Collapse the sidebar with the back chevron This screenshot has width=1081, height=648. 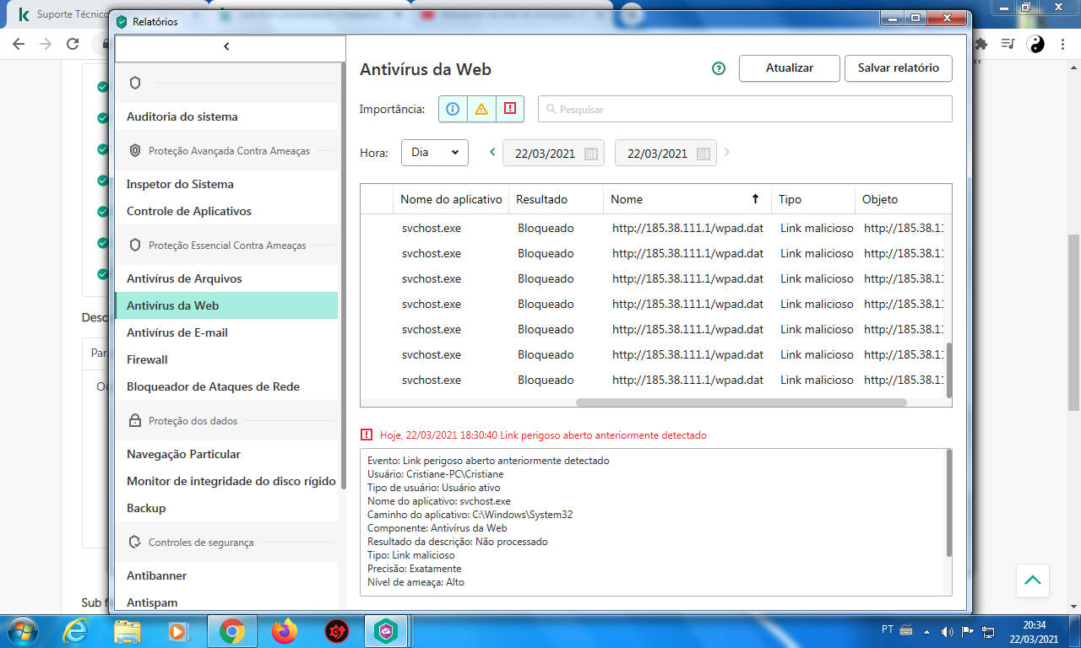(226, 47)
